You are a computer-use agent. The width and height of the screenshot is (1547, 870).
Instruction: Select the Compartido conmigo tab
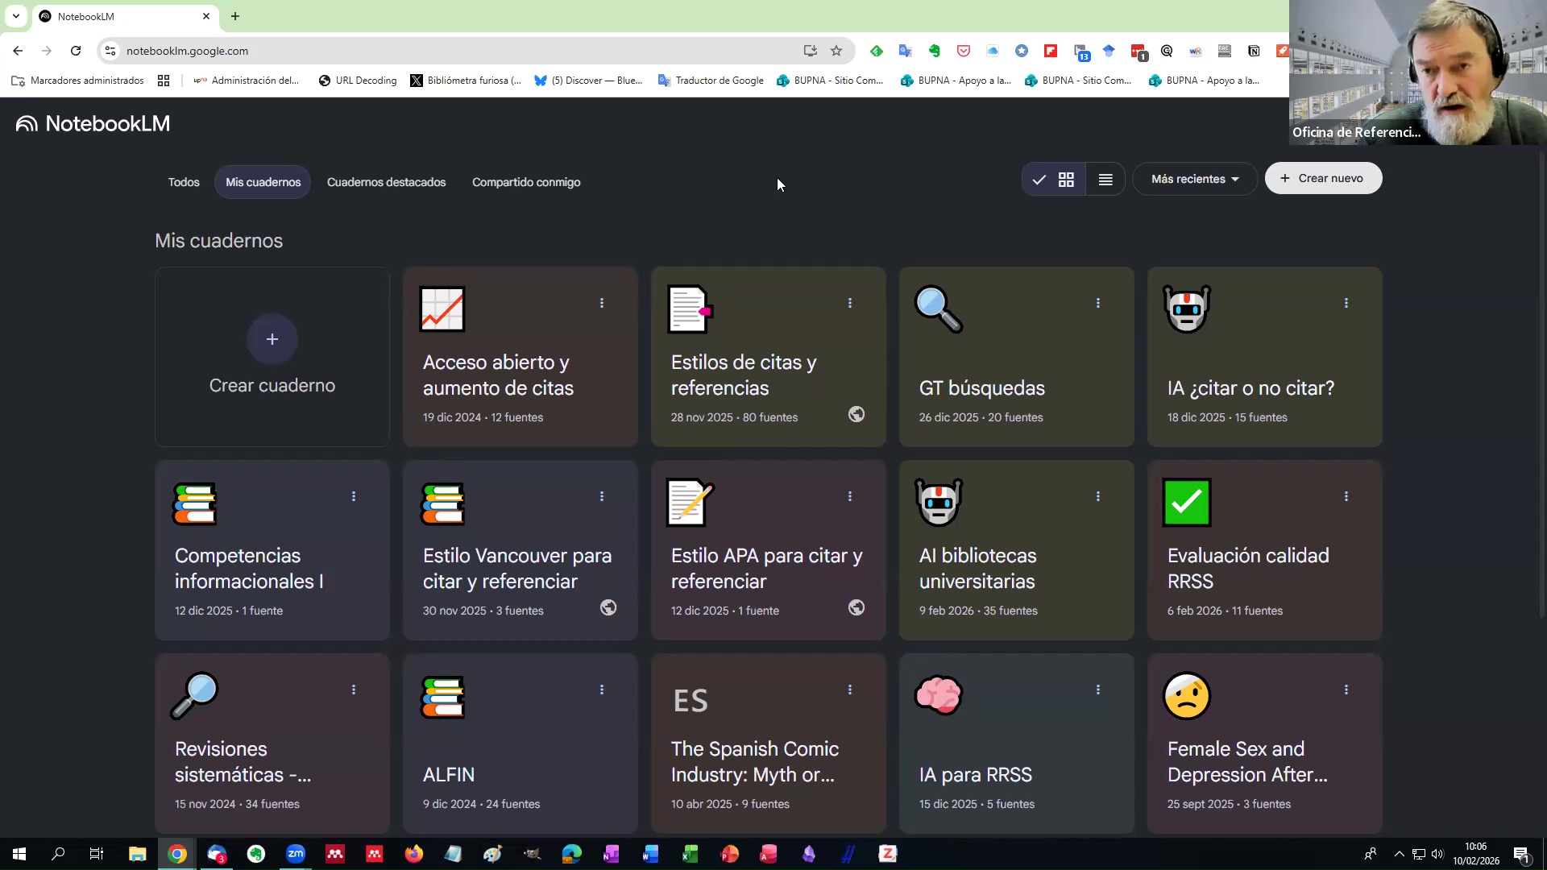tap(526, 182)
